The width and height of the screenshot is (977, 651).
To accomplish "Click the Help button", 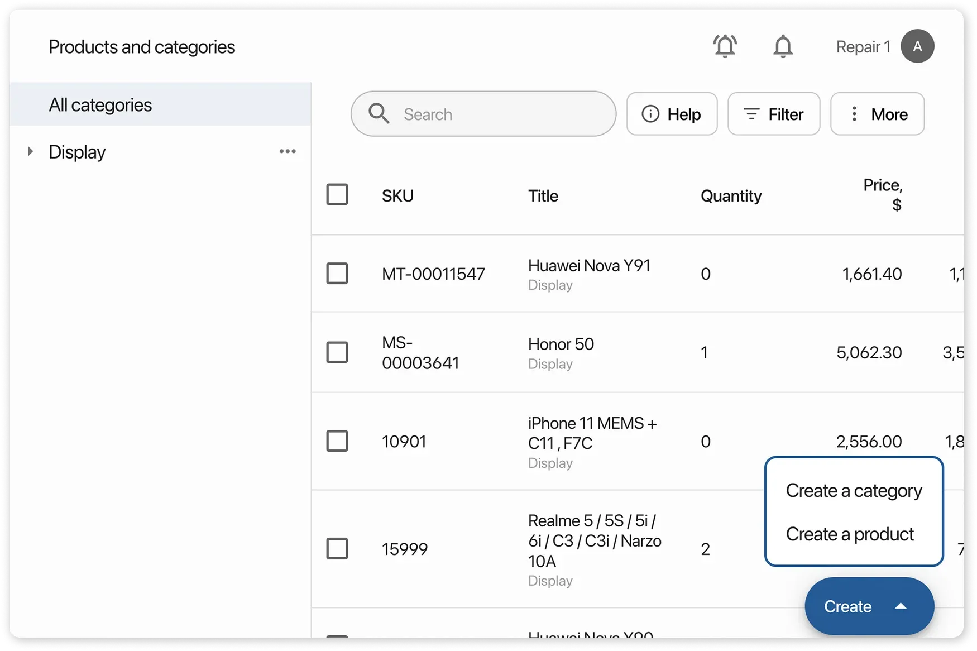I will (x=672, y=114).
